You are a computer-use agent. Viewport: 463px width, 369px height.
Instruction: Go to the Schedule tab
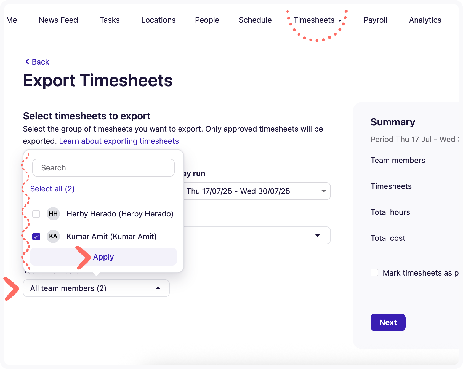point(255,20)
